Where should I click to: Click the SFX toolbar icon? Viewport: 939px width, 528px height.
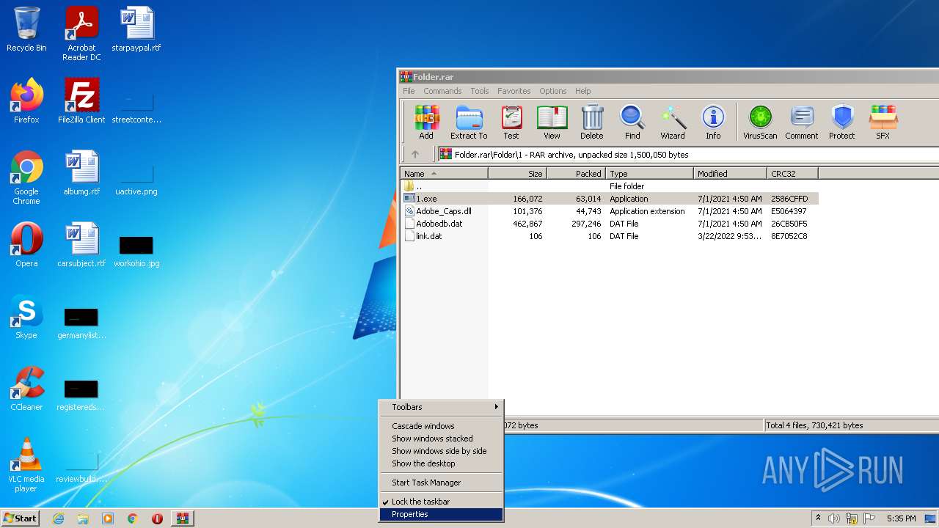pos(883,122)
